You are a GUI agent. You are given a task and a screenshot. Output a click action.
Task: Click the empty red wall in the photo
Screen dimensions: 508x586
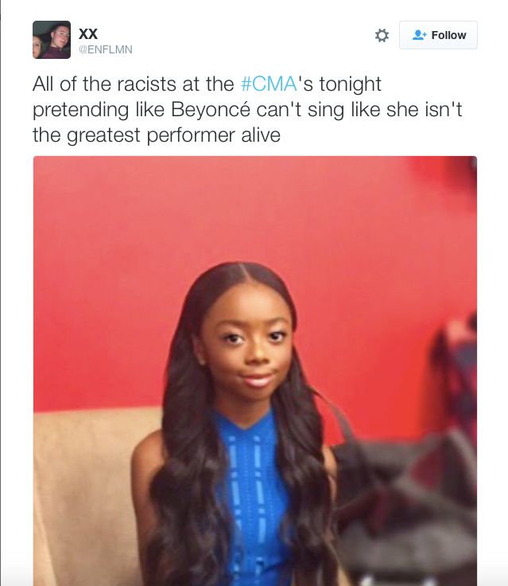pyautogui.click(x=112, y=262)
